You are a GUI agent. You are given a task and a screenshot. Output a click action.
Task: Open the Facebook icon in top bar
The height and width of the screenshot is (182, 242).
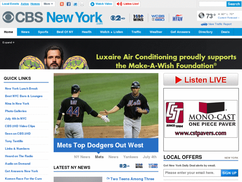point(69,4)
